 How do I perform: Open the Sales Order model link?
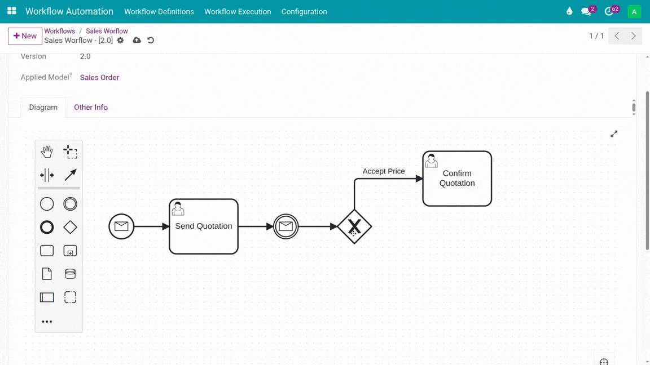99,78
